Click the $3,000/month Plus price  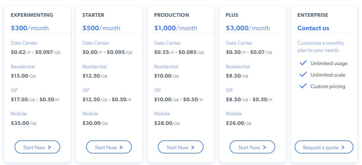tap(248, 28)
